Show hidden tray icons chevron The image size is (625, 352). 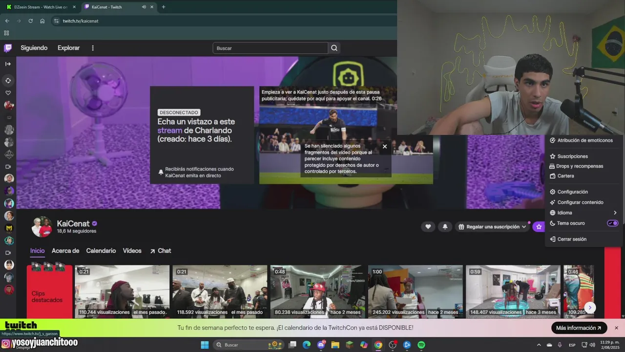coord(539,345)
